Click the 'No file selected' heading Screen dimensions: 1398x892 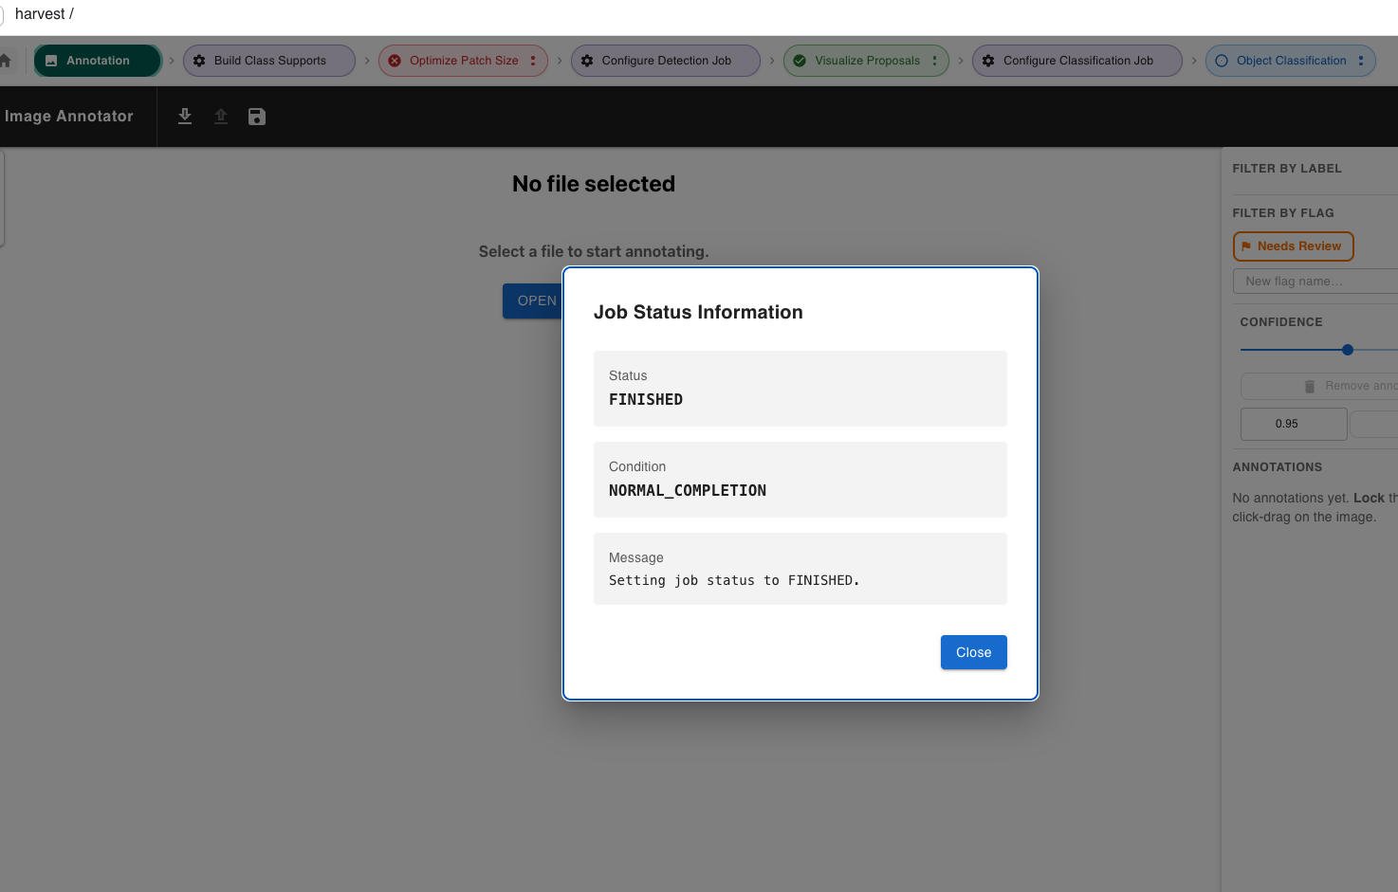pos(594,184)
